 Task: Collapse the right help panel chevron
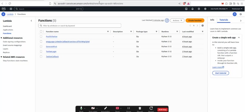click(241, 21)
